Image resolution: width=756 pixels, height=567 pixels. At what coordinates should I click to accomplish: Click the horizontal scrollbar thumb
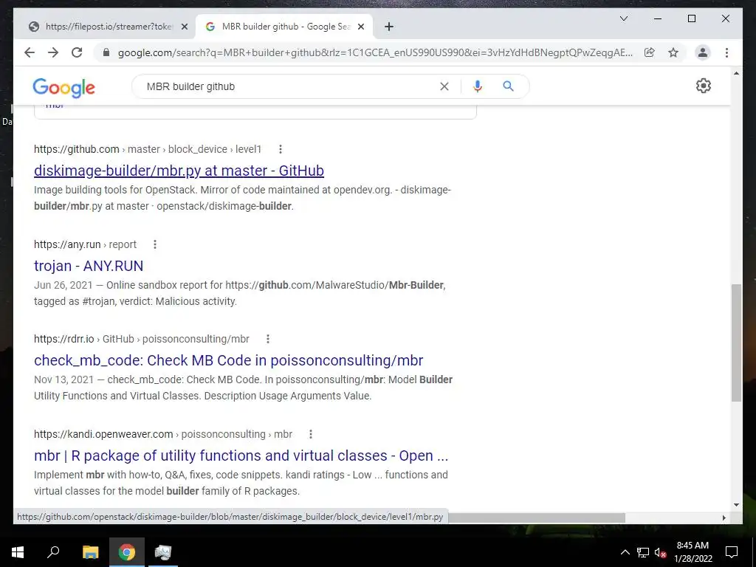click(x=536, y=518)
